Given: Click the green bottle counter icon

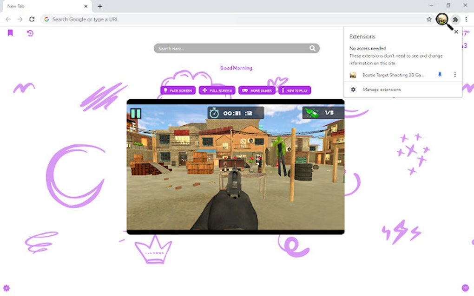Looking at the screenshot, I should 311,113.
